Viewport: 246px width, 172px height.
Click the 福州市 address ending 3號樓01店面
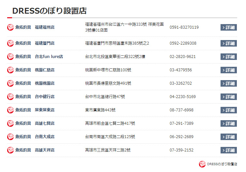tap(124, 27)
